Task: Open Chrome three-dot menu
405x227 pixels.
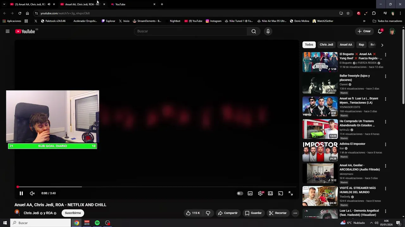Action: tap(400, 13)
